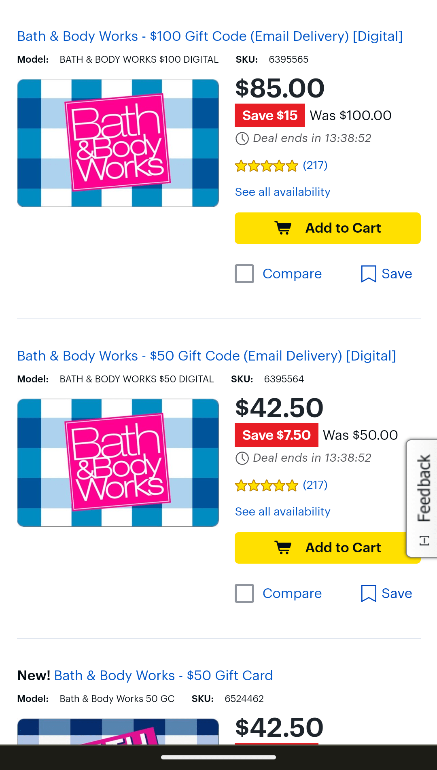This screenshot has width=437, height=770.
Task: Click the cart icon on the $100 gift code's Add to Cart button
Action: (283, 228)
